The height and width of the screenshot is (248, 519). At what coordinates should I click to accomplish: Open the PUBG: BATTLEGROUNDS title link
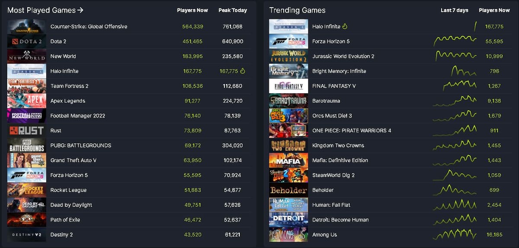coord(81,145)
